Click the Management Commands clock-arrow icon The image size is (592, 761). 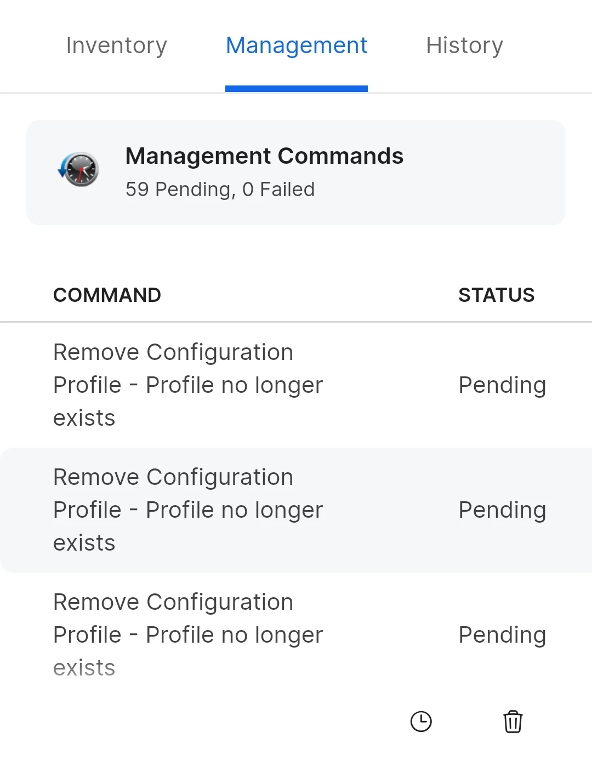pos(78,169)
